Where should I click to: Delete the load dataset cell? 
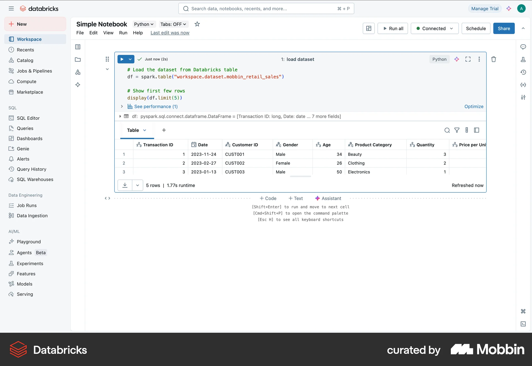pyautogui.click(x=493, y=59)
